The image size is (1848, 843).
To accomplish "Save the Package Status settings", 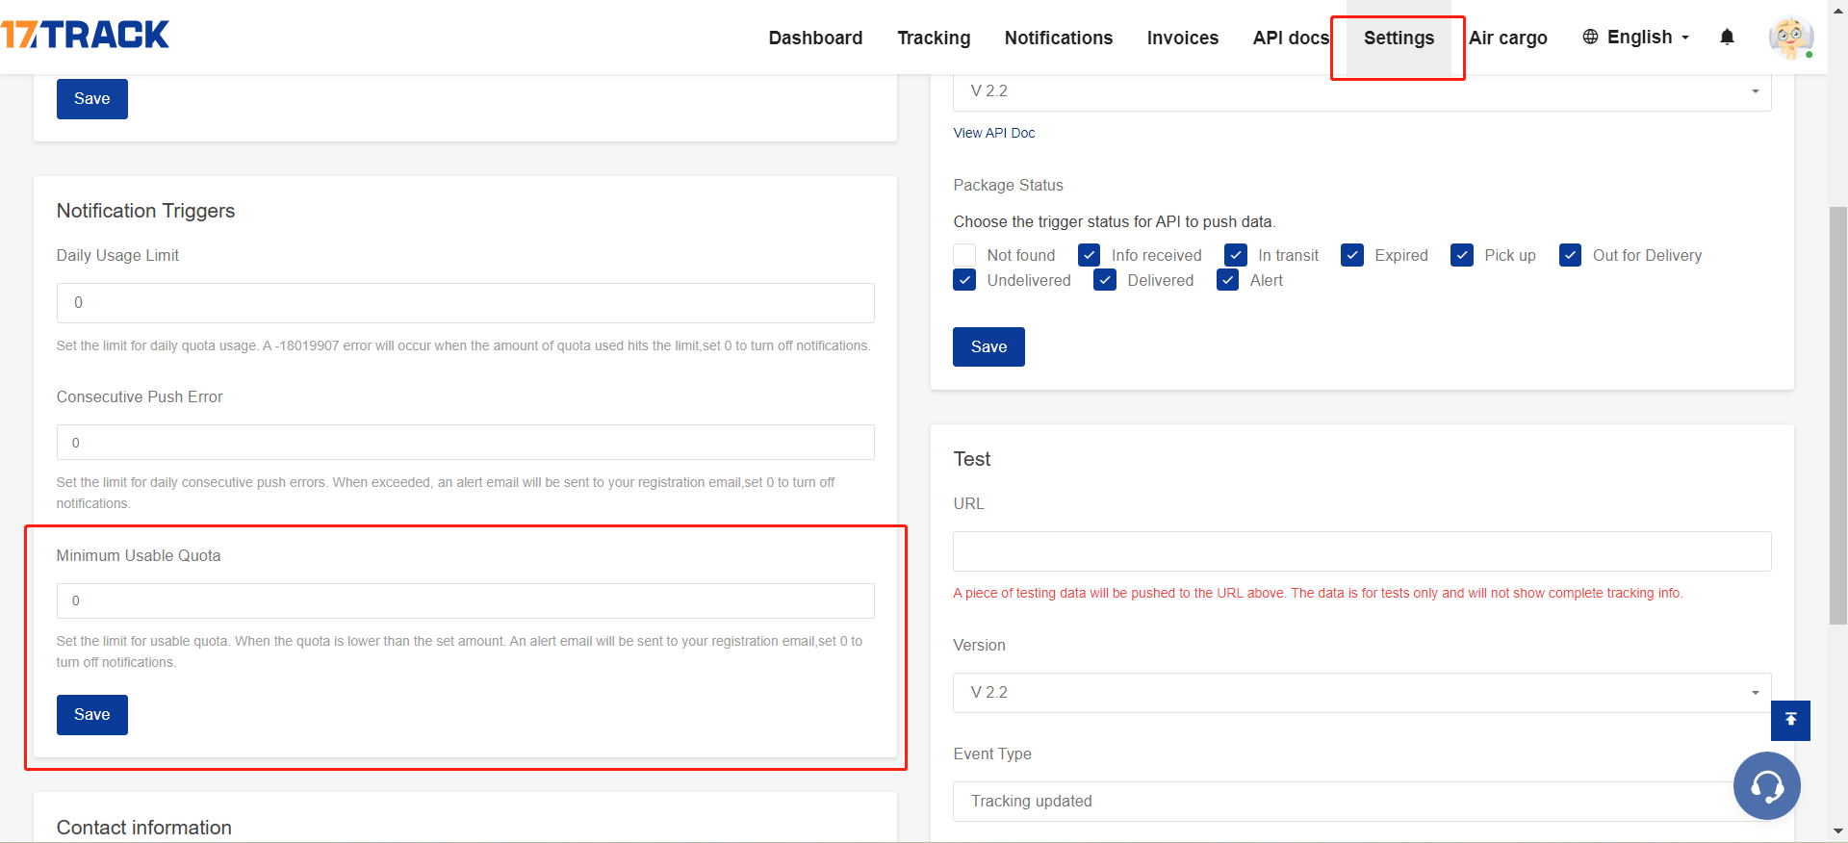I will [988, 346].
